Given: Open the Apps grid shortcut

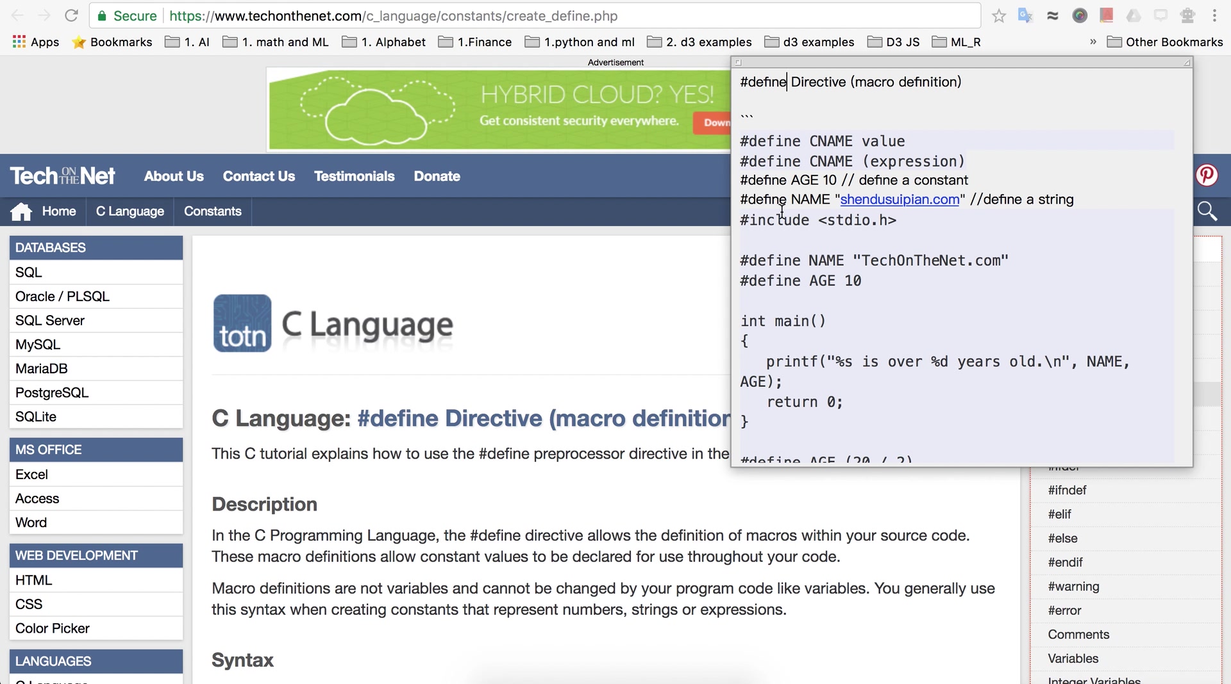Looking at the screenshot, I should pyautogui.click(x=36, y=42).
